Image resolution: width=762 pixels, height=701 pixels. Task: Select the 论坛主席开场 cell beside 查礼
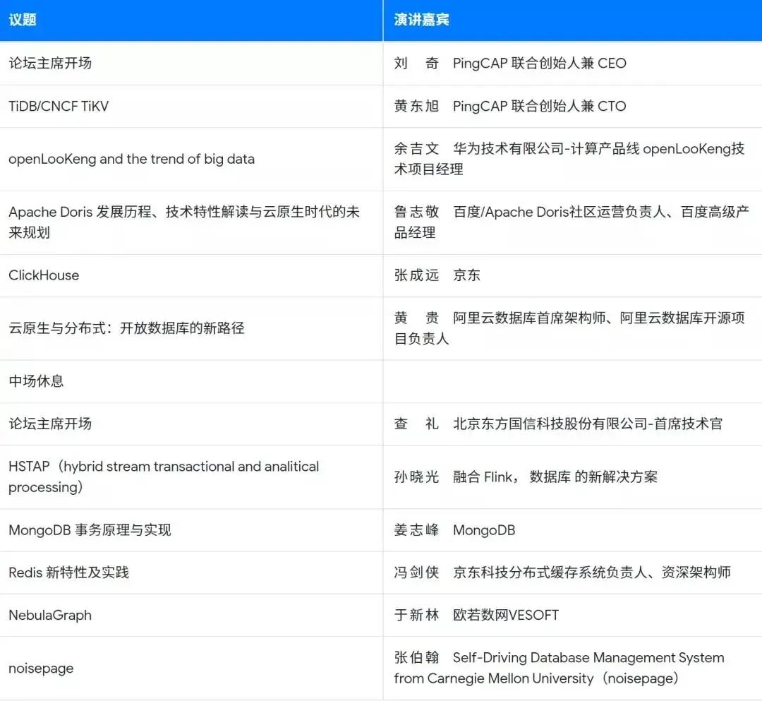coord(191,424)
